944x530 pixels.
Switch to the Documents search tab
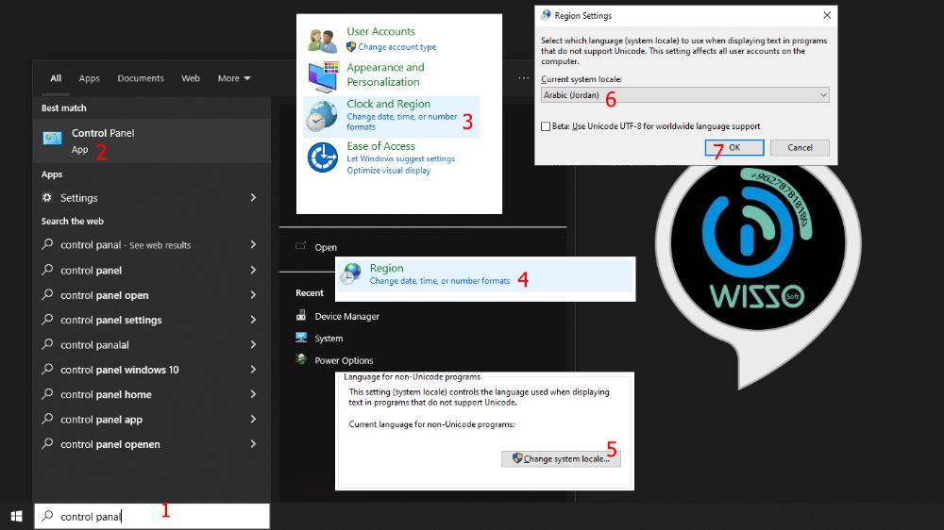(141, 78)
